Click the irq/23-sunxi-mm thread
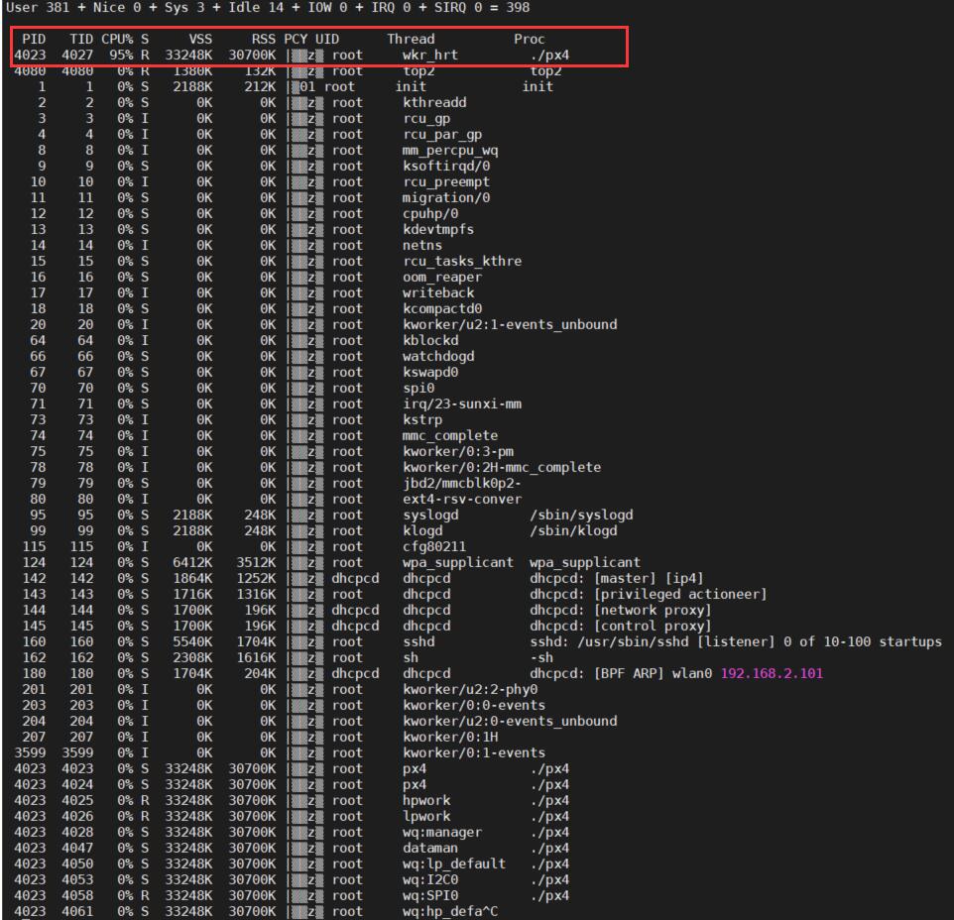 tap(462, 403)
